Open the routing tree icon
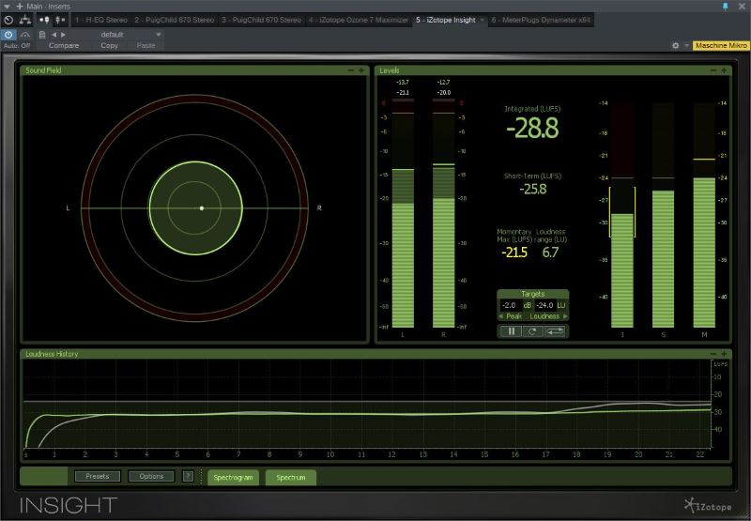This screenshot has width=751, height=521. pos(25,20)
